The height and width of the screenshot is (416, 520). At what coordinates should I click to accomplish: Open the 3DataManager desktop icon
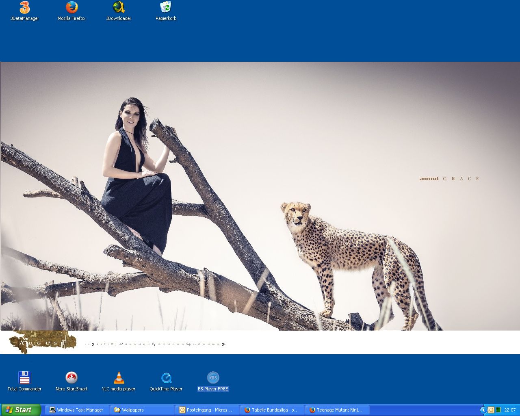coord(25,8)
